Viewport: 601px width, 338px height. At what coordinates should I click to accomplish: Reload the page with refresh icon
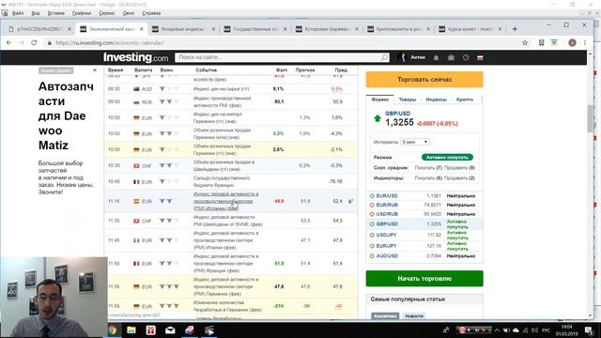[34, 43]
